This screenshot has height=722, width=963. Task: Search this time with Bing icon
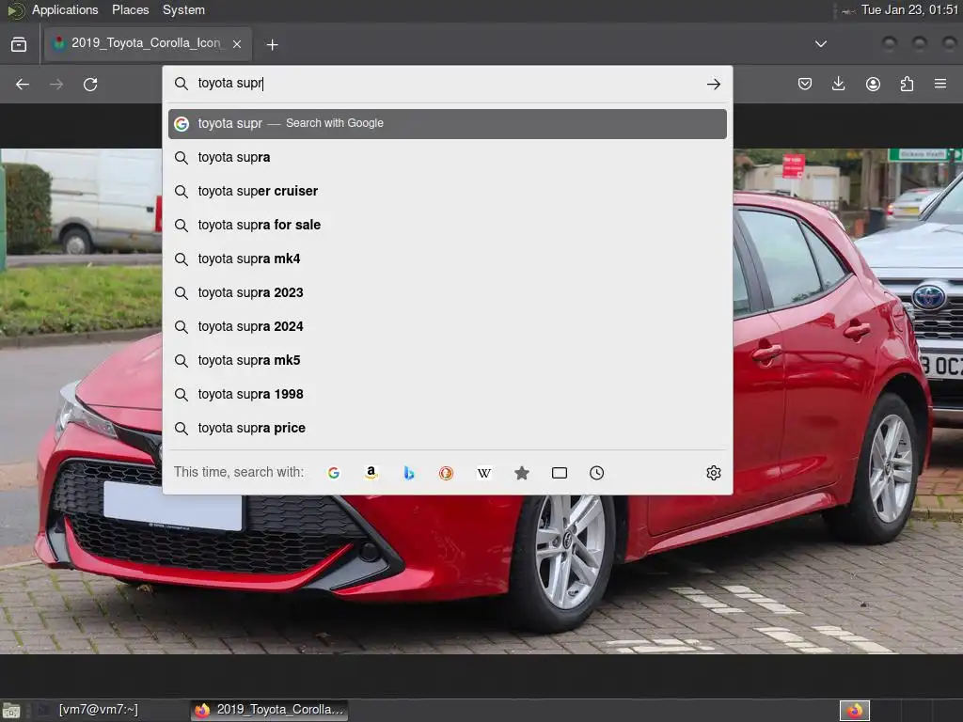point(408,473)
